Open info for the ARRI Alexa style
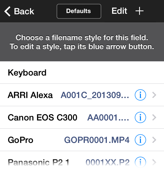Image resolution: width=164 pixels, height=171 pixels. (140, 95)
